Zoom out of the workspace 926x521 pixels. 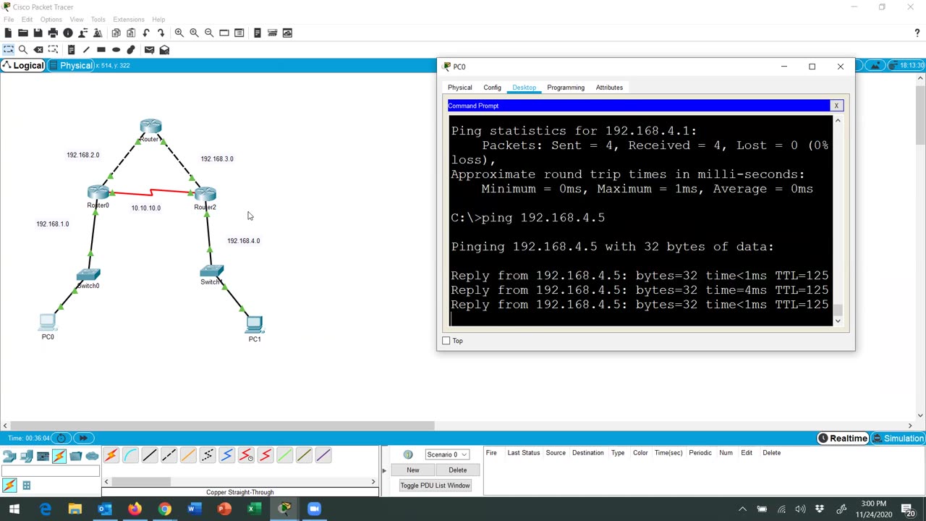209,33
